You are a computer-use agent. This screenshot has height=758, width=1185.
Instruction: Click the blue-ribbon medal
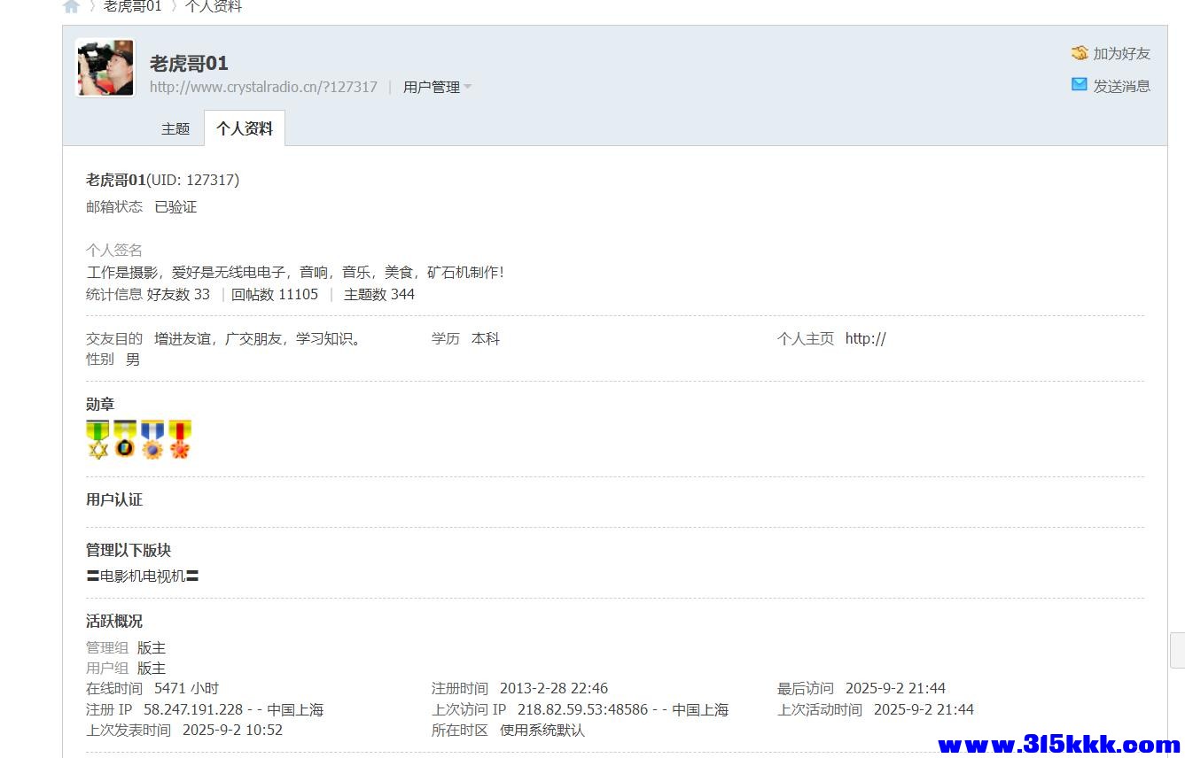coord(152,439)
